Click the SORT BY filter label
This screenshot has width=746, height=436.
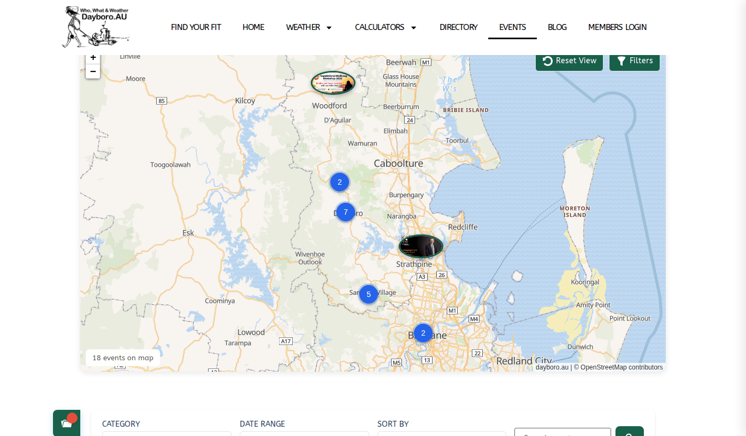coord(393,424)
